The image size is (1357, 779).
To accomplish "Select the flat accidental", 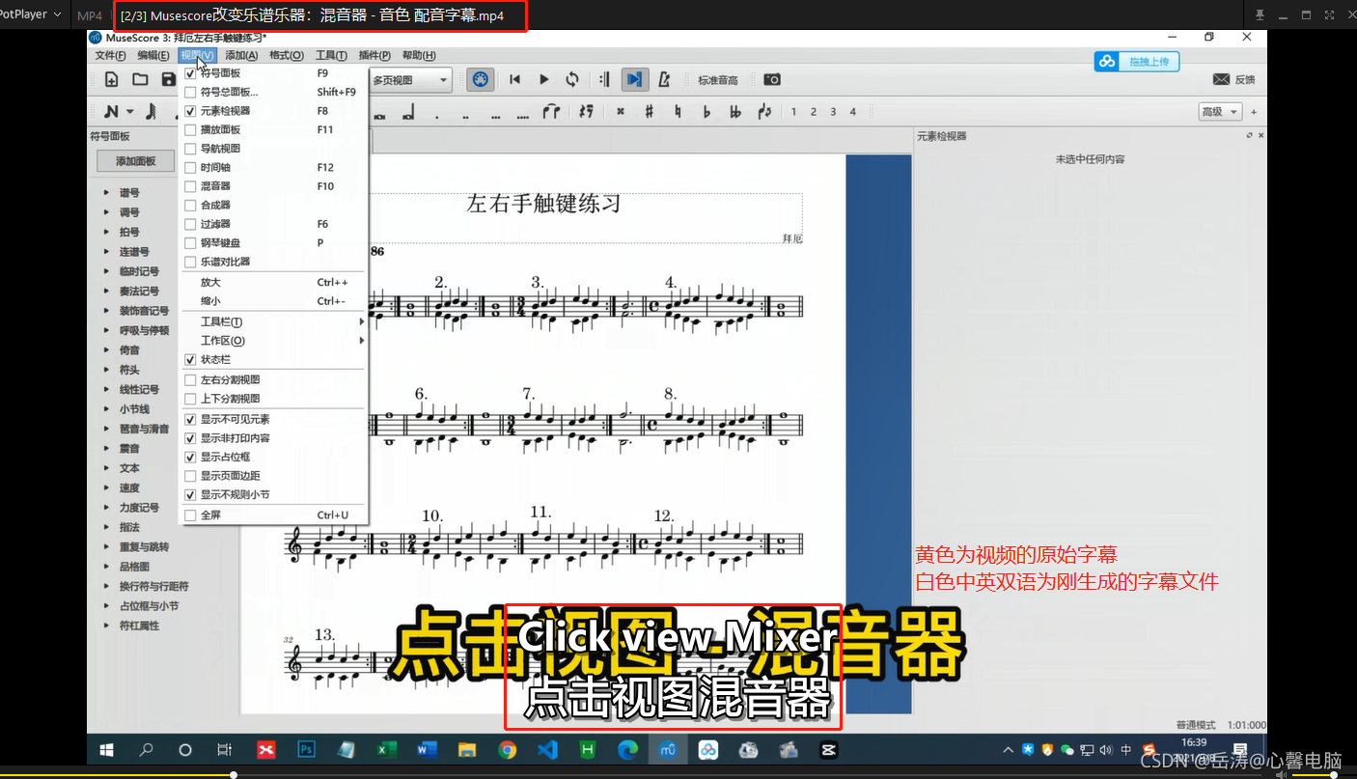I will click(706, 112).
